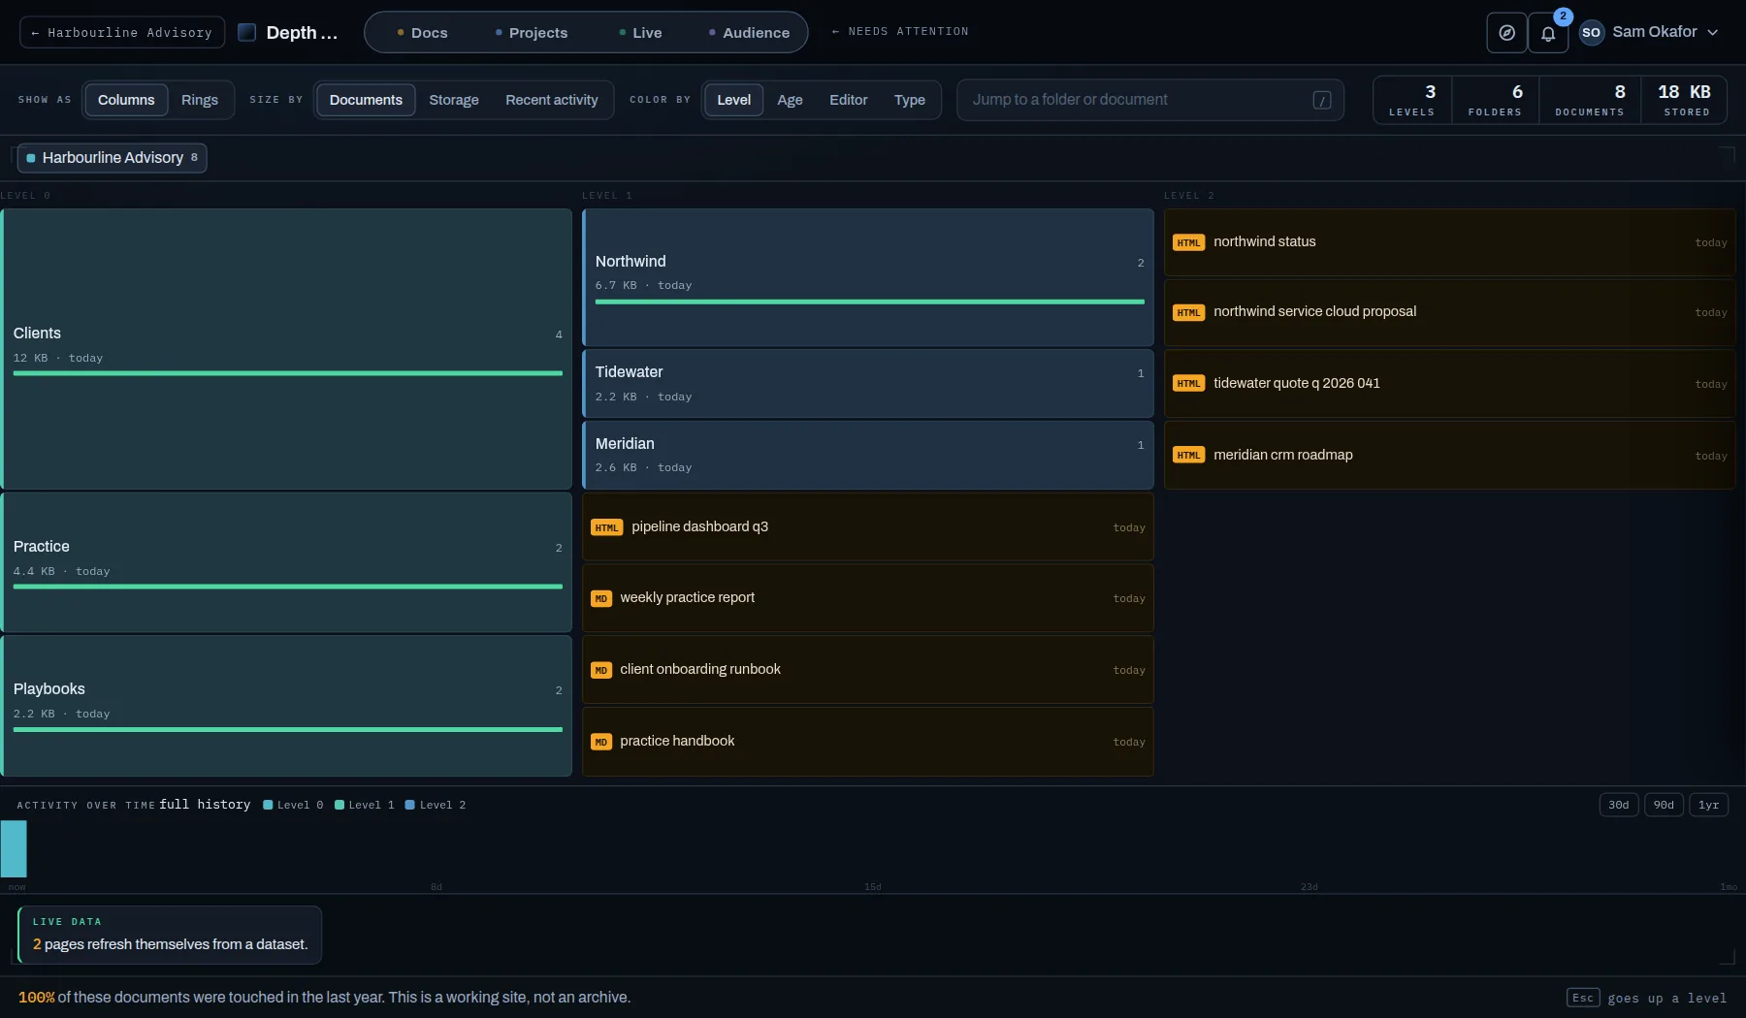Open the compass explore icon
1746x1018 pixels.
click(1506, 33)
